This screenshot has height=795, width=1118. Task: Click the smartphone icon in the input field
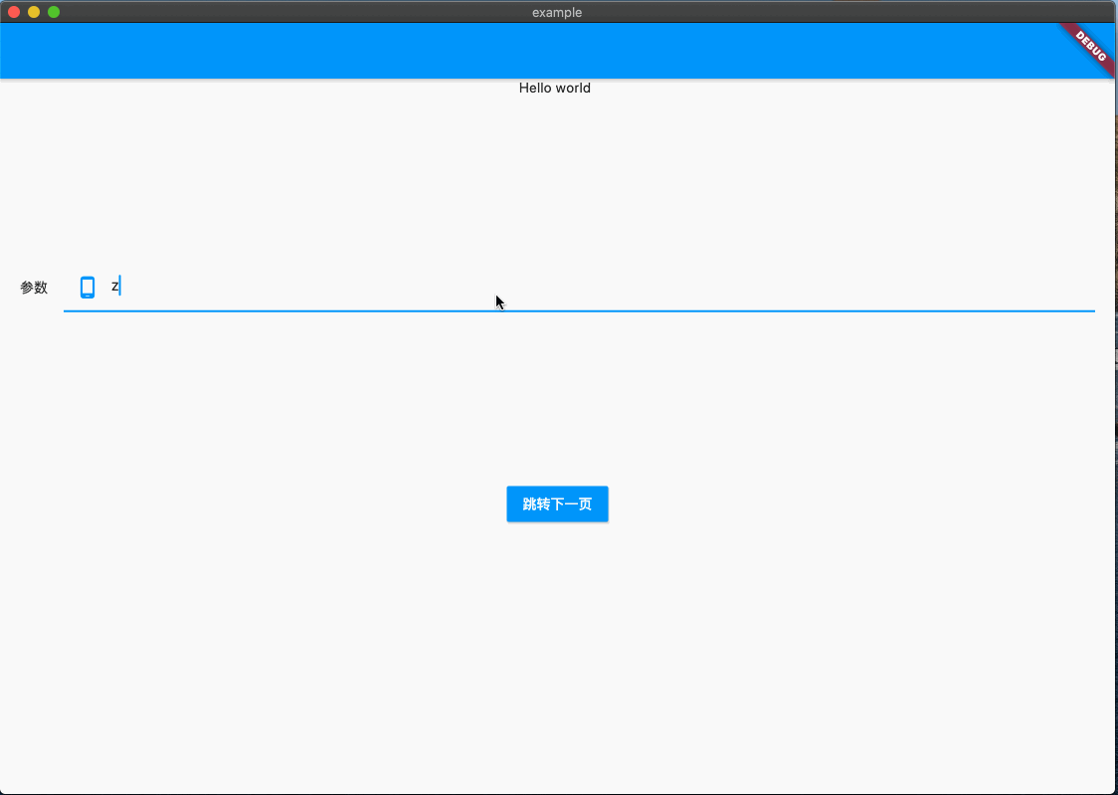click(x=88, y=287)
